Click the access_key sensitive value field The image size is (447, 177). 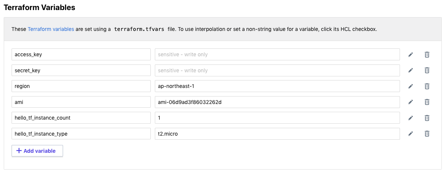pyautogui.click(x=277, y=54)
